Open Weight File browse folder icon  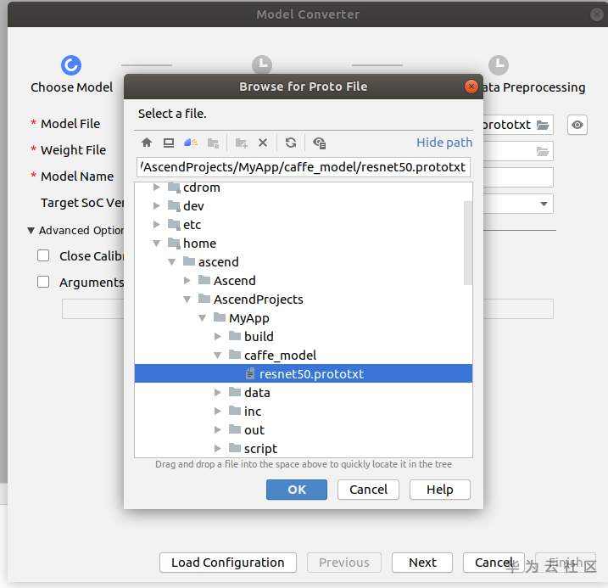(x=543, y=151)
